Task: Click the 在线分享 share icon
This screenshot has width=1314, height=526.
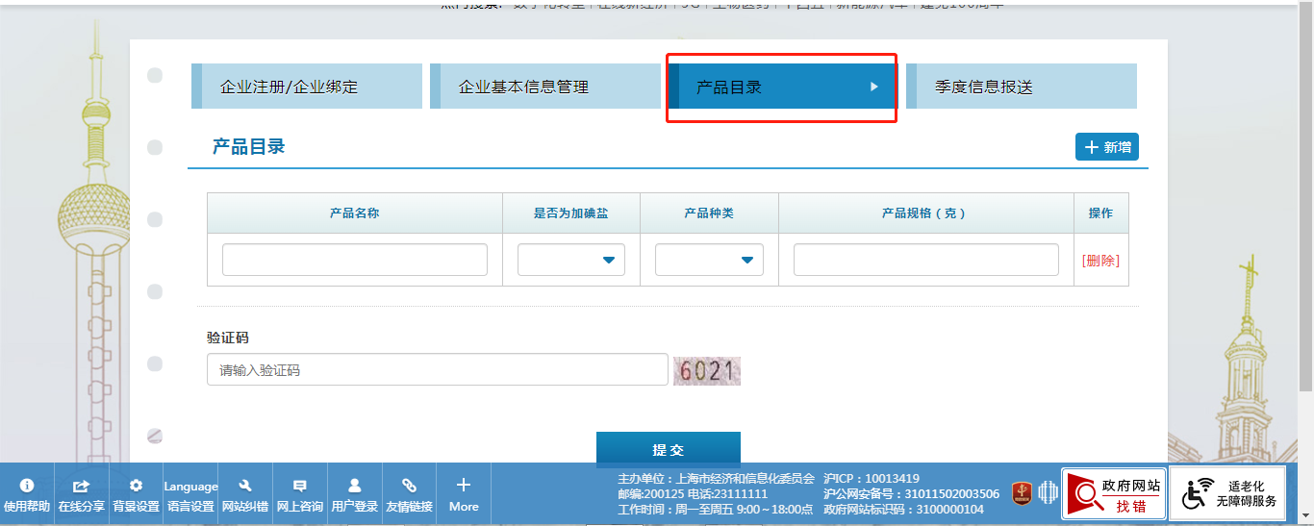Action: coord(82,494)
